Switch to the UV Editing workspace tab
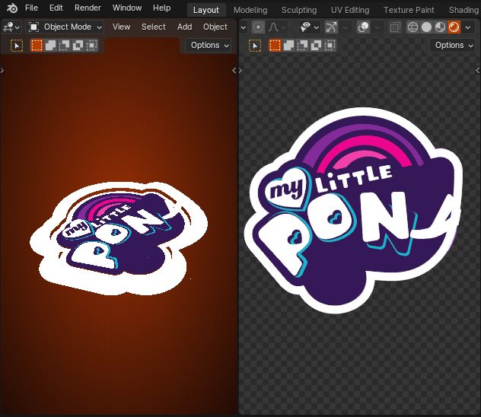 click(x=350, y=10)
